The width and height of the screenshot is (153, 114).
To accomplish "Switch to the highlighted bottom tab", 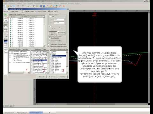I will [36, 113].
